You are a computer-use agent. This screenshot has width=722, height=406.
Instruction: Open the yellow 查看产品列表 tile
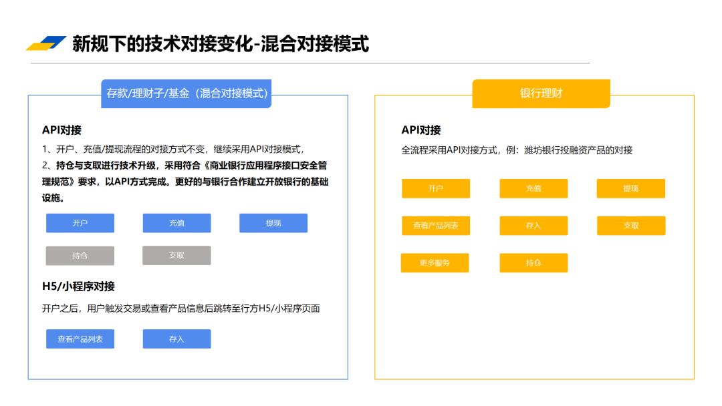coord(435,226)
